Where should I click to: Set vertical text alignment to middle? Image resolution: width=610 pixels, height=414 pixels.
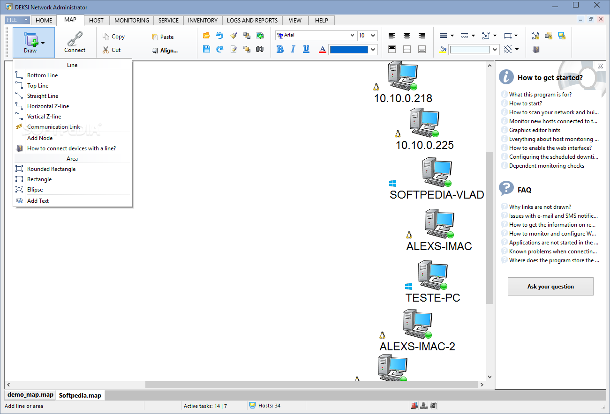(x=407, y=49)
